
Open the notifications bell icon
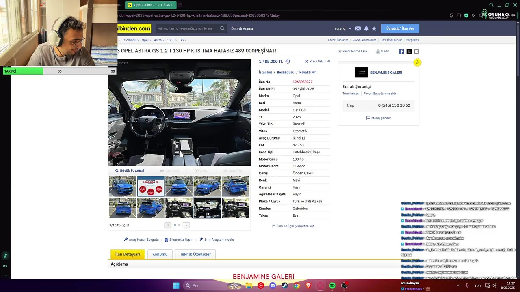click(366, 28)
